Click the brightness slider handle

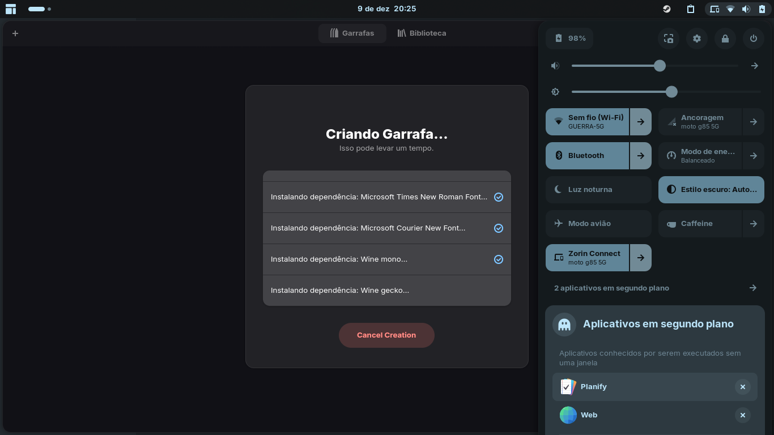click(x=671, y=92)
